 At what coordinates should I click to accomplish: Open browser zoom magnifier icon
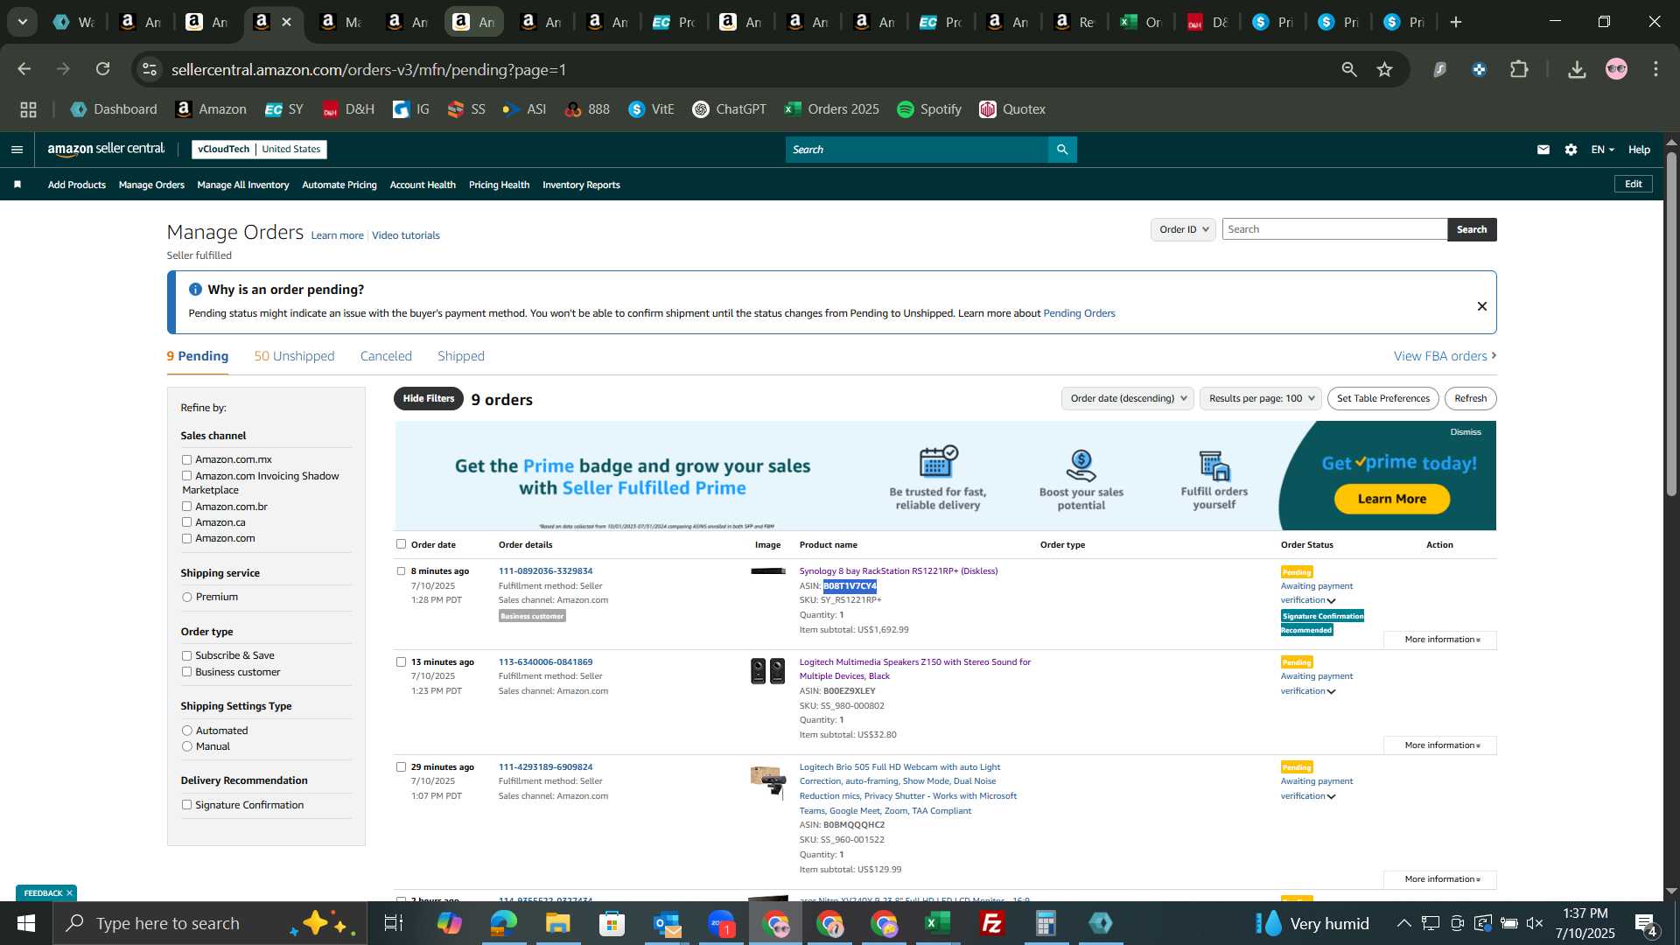coord(1349,69)
